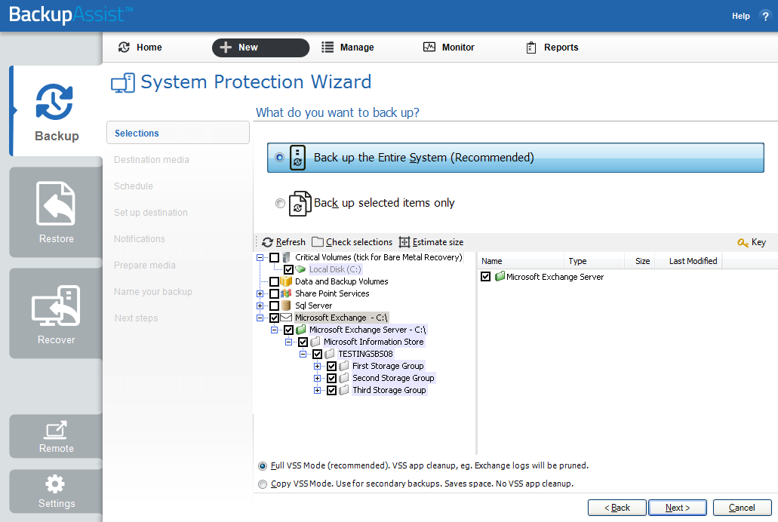Click the Local Disk (C:) drive icon
Viewport: 778px width, 522px height.
click(300, 269)
